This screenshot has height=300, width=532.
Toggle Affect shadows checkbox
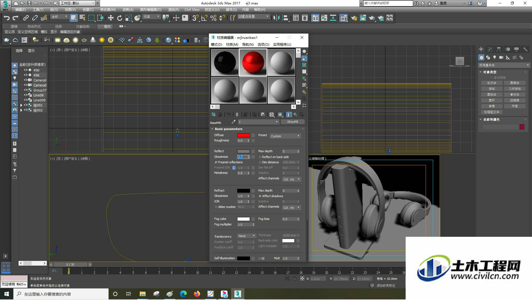pyautogui.click(x=260, y=196)
